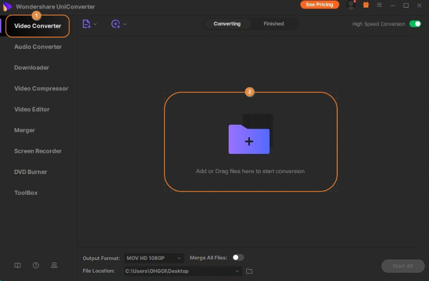The width and height of the screenshot is (429, 281).
Task: Click the help question mark icon
Action: pyautogui.click(x=36, y=265)
